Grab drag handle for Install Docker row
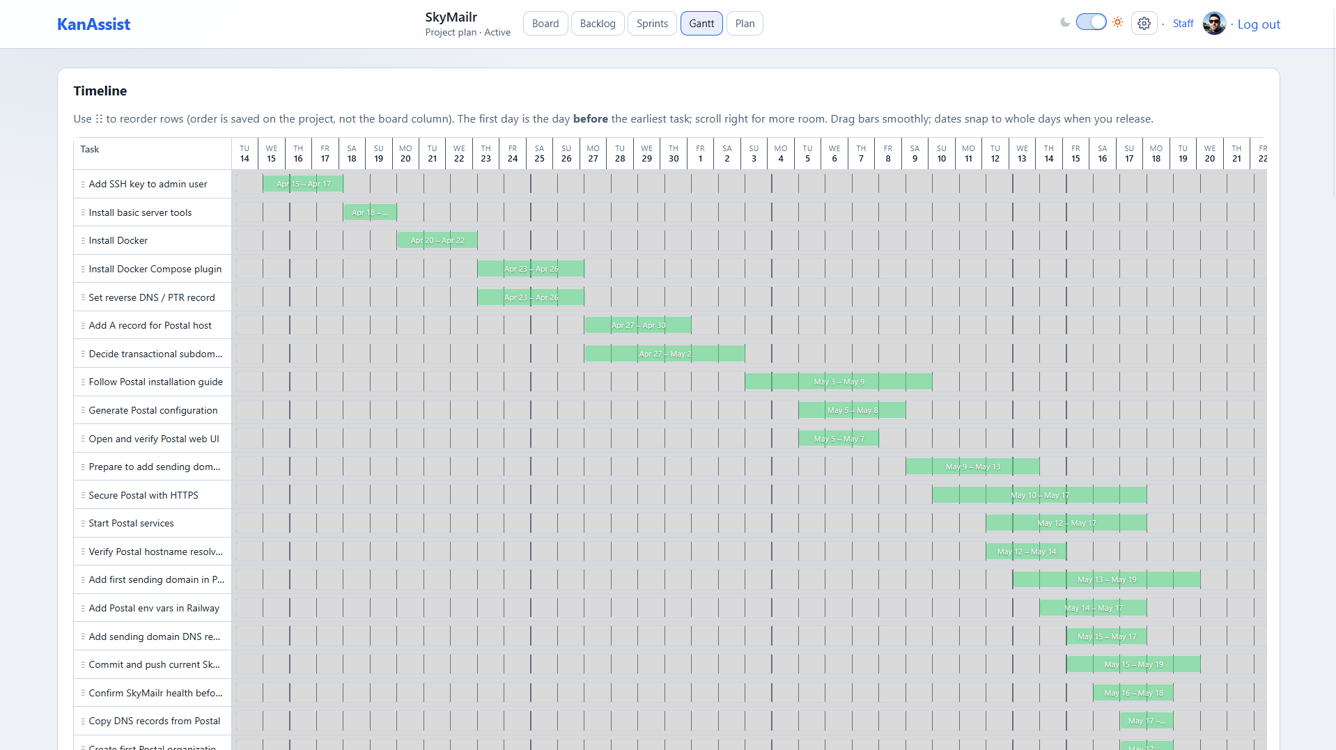Viewport: 1336px width, 750px height. (83, 241)
